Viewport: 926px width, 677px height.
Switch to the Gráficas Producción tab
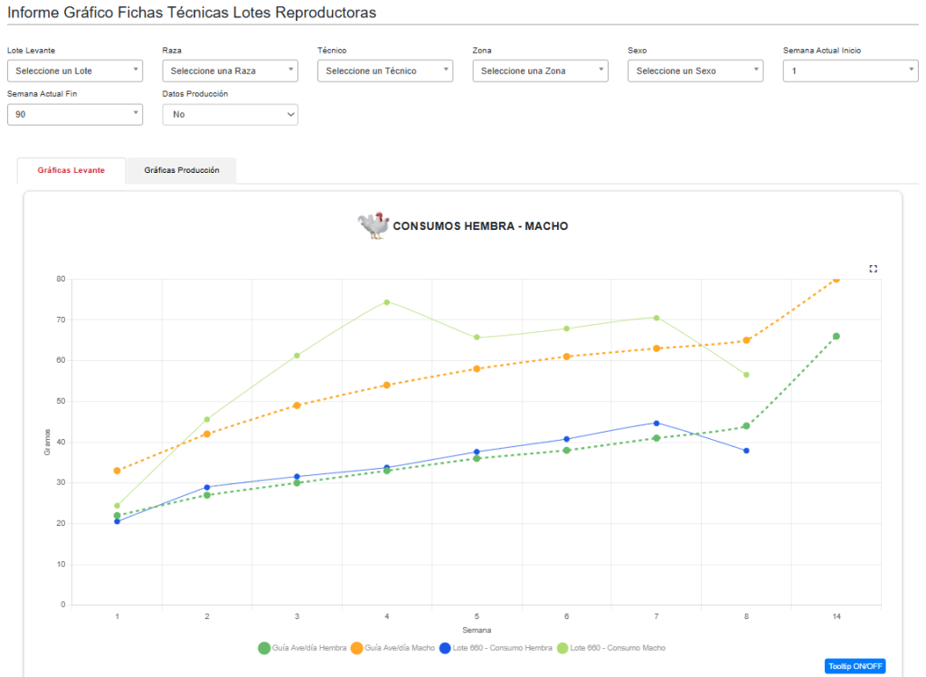pyautogui.click(x=182, y=170)
